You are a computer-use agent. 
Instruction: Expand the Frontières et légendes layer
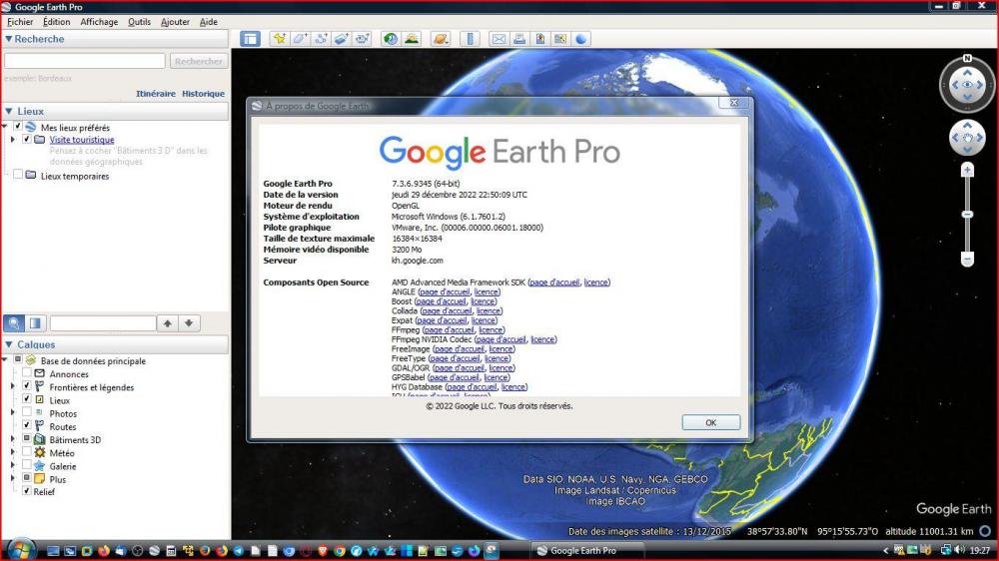[13, 387]
